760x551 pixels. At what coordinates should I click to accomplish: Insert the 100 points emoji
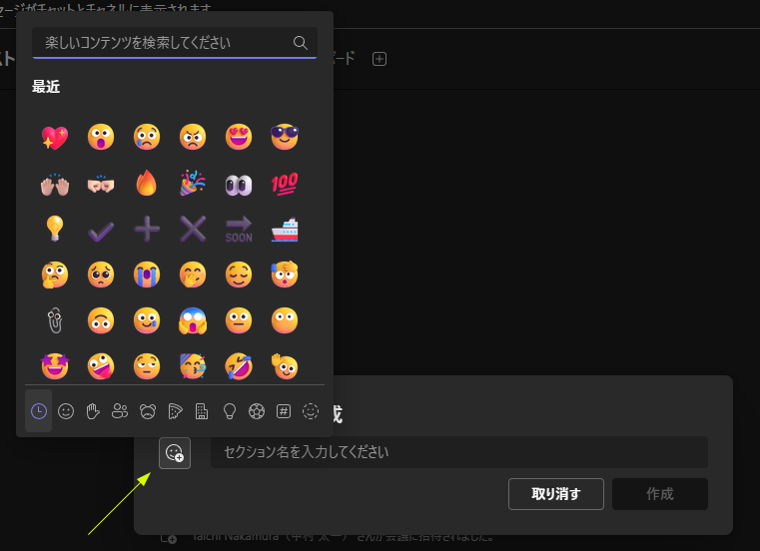point(285,183)
